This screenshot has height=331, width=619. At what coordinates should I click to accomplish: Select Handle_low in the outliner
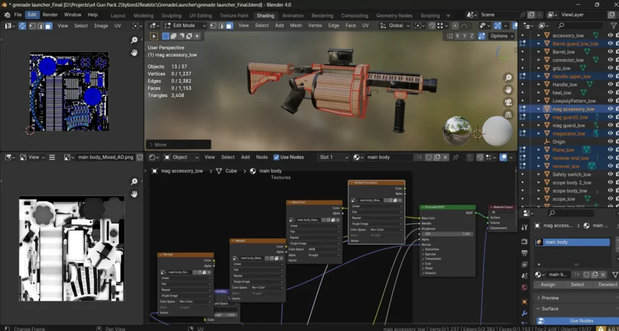[564, 85]
